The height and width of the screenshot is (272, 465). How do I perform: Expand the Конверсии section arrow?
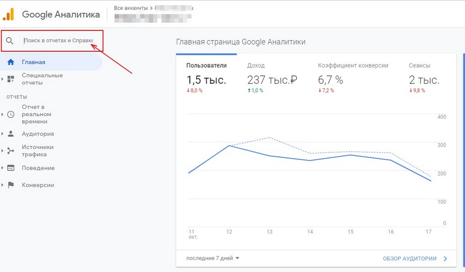[x=3, y=185]
